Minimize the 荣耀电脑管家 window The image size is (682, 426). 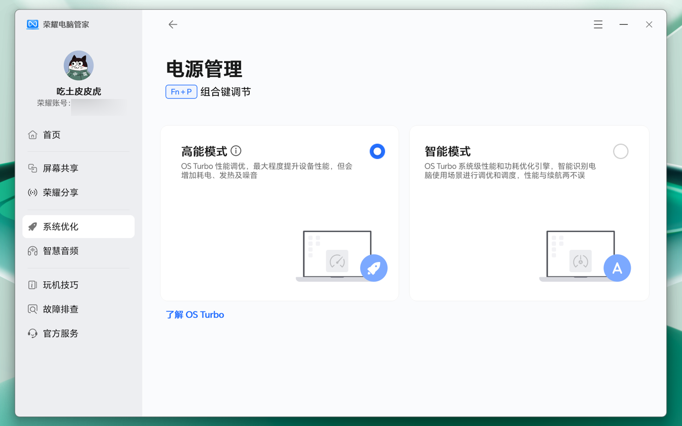click(624, 24)
